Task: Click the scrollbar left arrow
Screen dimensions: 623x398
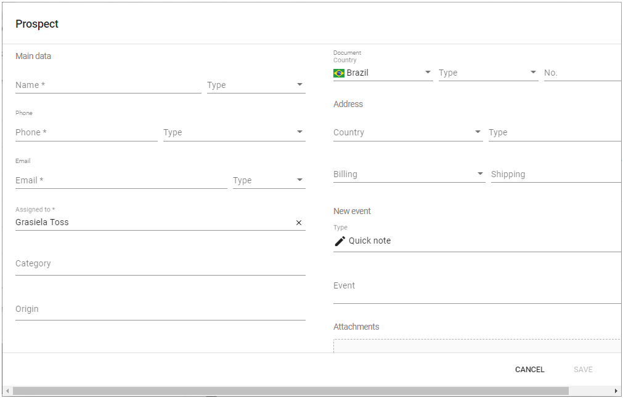Action: [7, 391]
